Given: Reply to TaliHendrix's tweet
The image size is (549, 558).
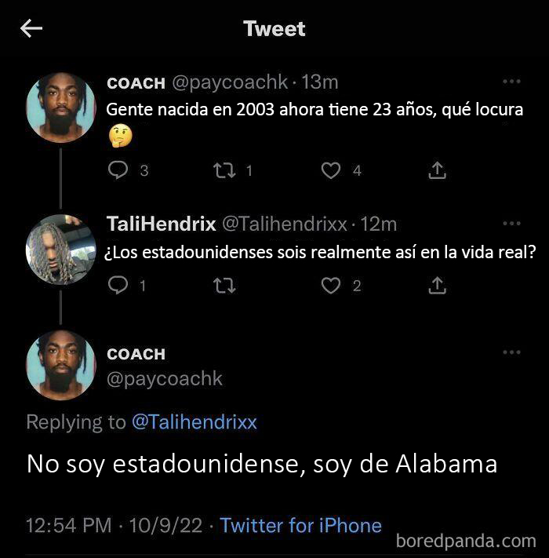Looking at the screenshot, I should [118, 286].
